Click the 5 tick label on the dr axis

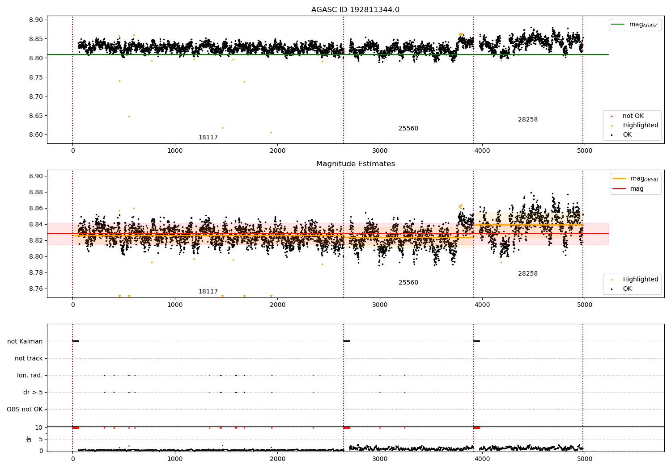(41, 440)
